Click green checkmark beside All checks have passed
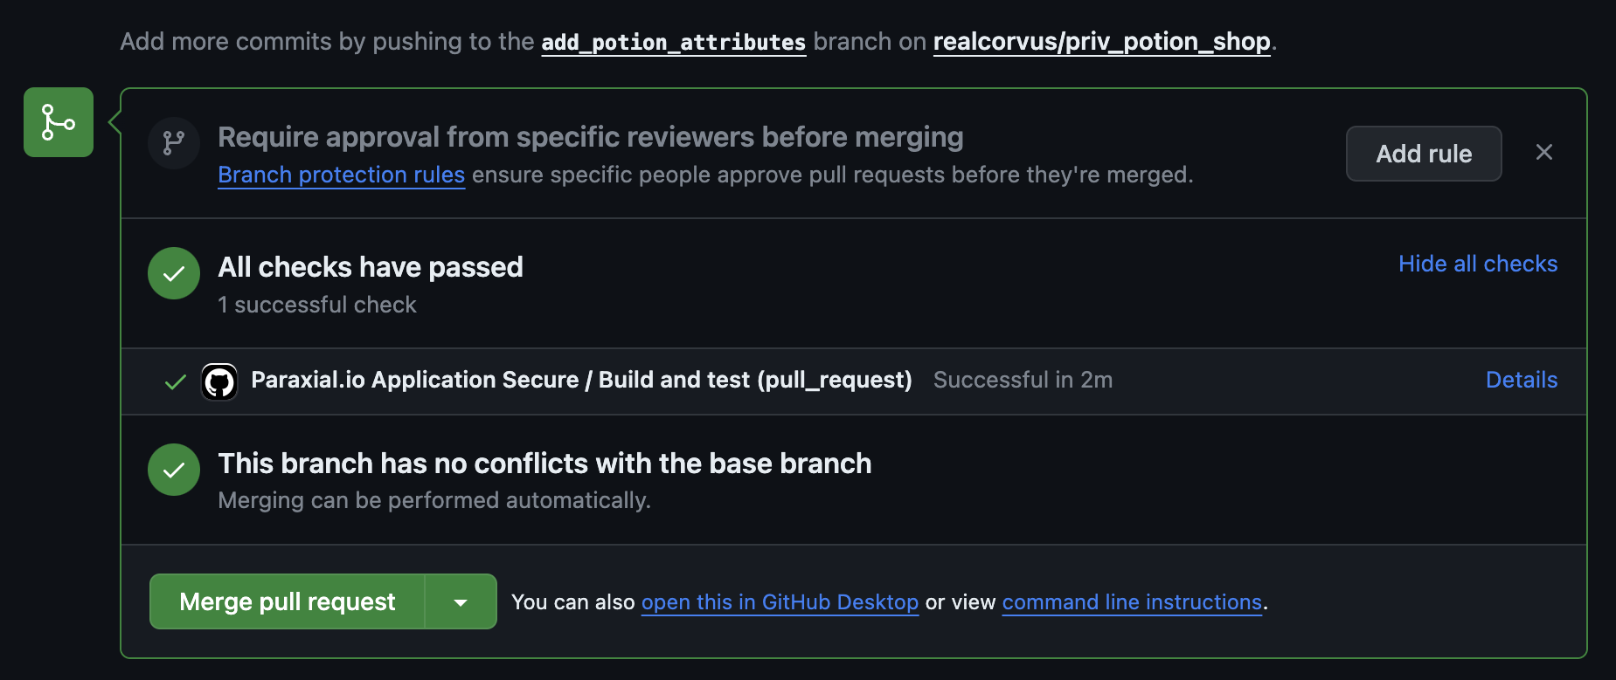This screenshot has height=680, width=1616. (174, 273)
